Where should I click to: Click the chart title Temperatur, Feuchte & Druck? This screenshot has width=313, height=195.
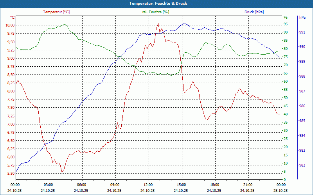pos(158,4)
